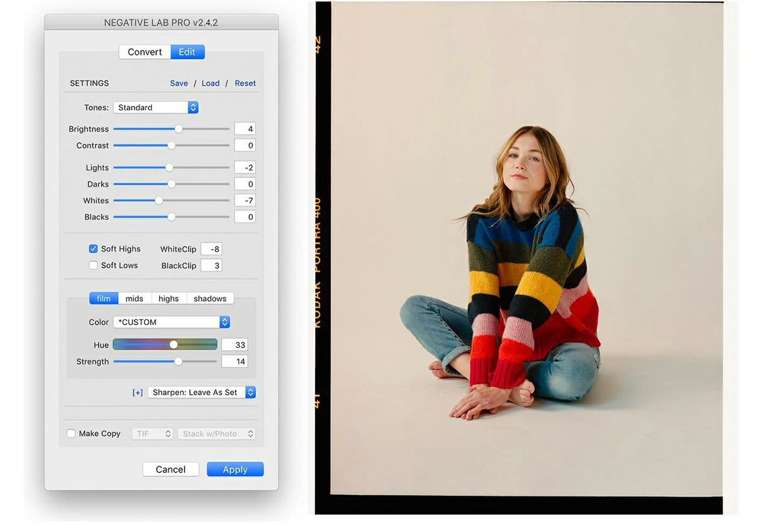775x525 pixels.
Task: Open the Sharpen: Leave As Set dropdown
Action: [201, 392]
